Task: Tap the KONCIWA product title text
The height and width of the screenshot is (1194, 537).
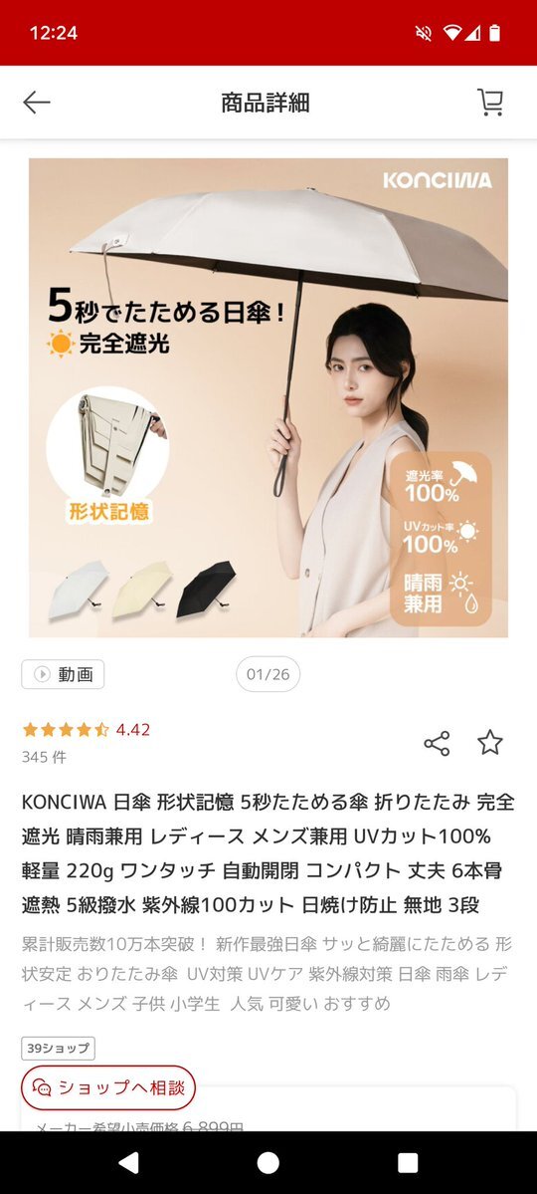Action: click(268, 853)
